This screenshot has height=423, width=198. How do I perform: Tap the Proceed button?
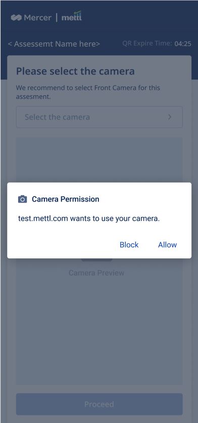tap(100, 404)
